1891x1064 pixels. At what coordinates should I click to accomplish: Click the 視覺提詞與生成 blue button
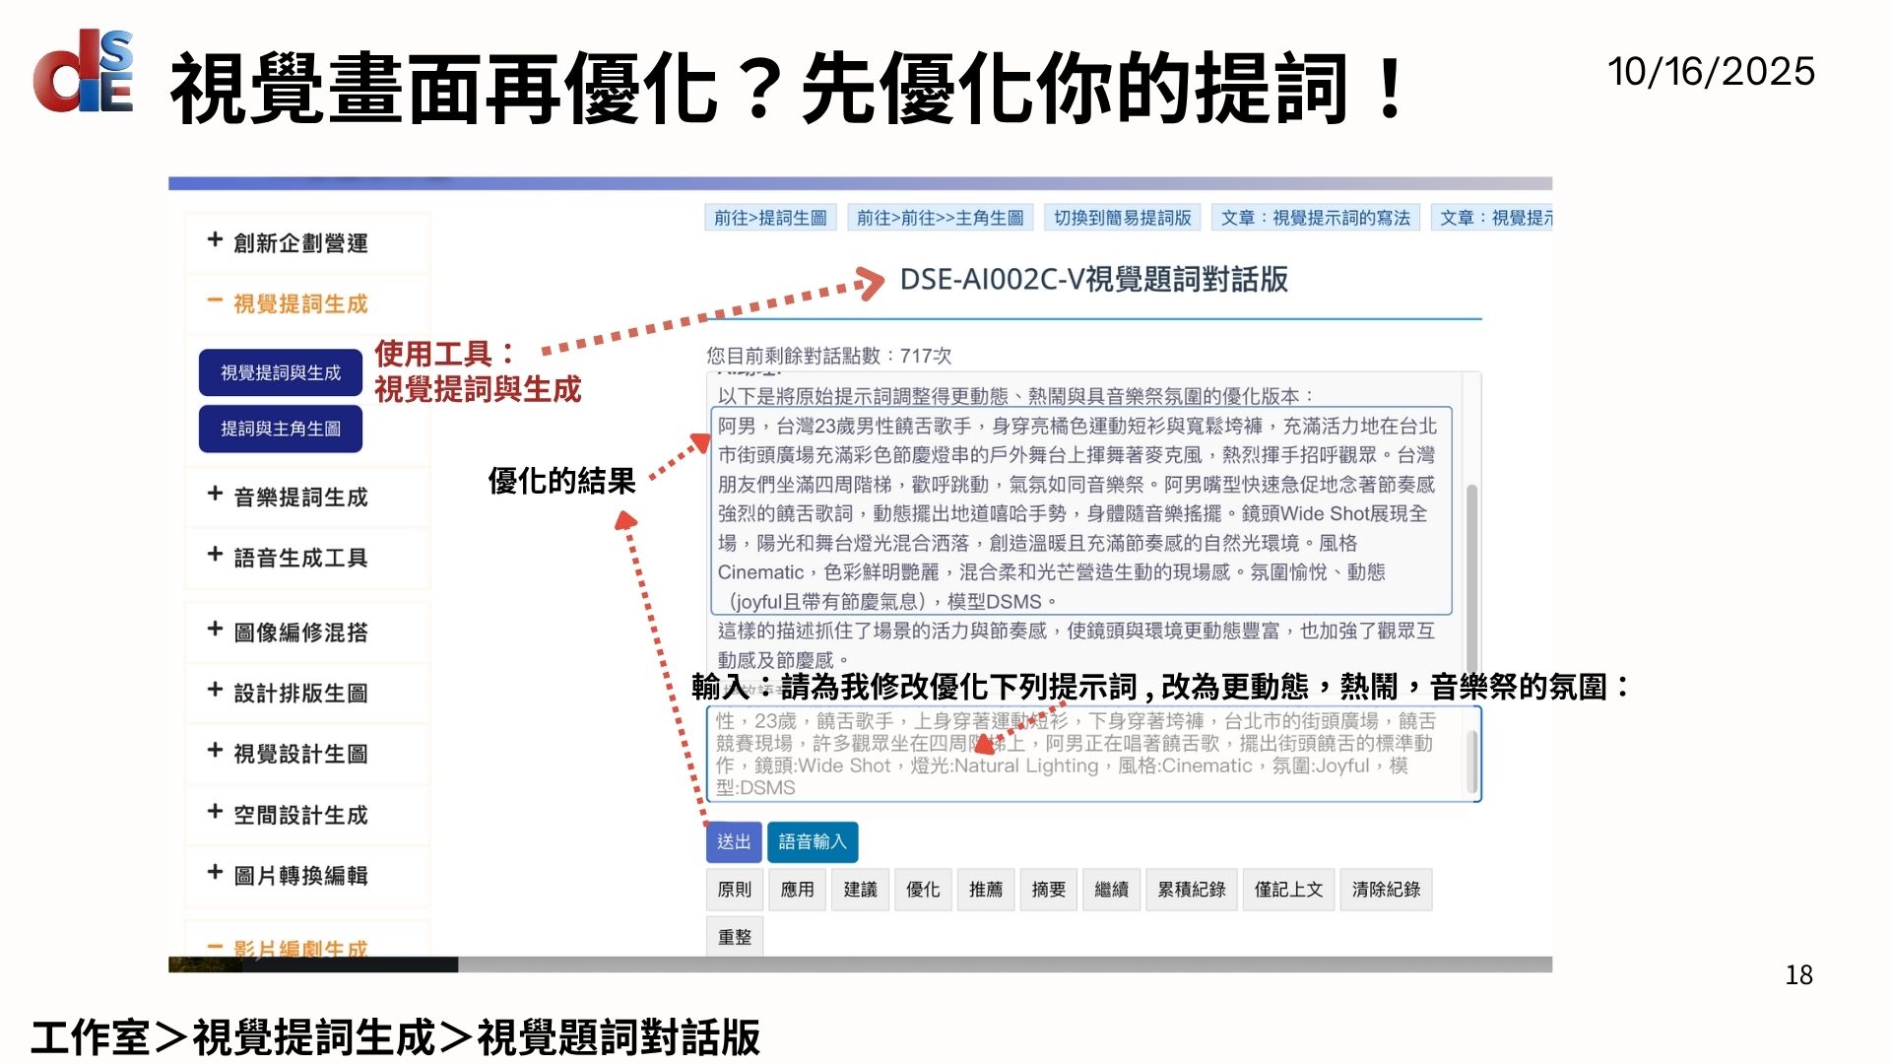coord(281,372)
